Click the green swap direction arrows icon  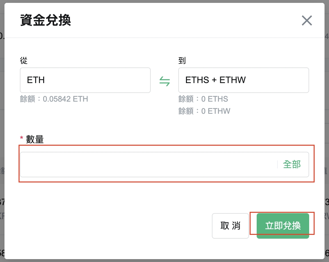click(164, 81)
